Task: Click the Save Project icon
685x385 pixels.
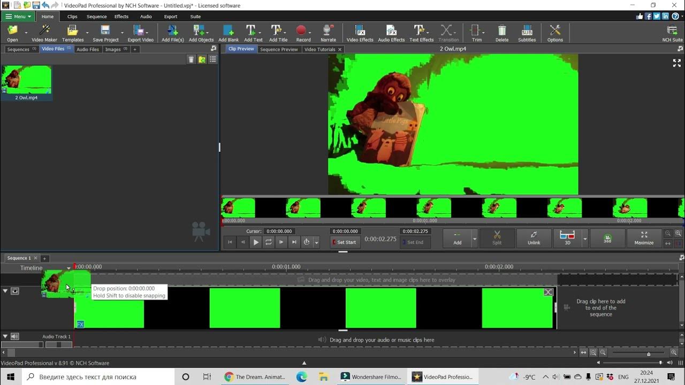Action: click(105, 33)
